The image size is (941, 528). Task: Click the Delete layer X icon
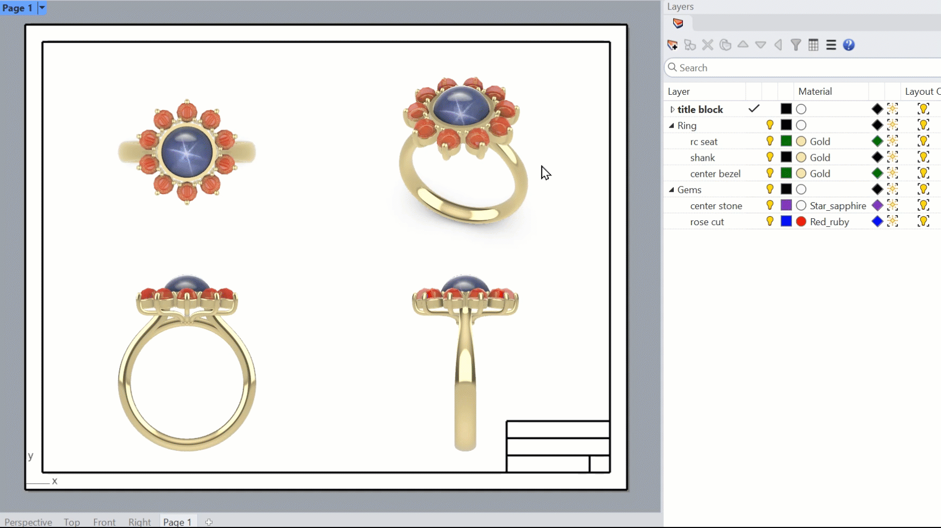pyautogui.click(x=707, y=45)
